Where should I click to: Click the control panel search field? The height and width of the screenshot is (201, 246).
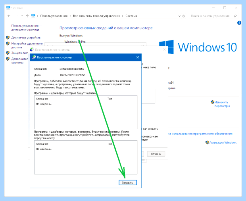[210, 16]
